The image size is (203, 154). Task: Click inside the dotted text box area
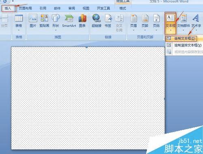[x=88, y=98]
